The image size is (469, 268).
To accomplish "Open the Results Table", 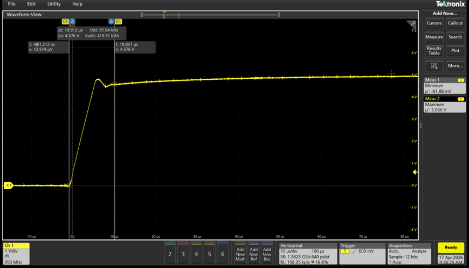I will (434, 51).
